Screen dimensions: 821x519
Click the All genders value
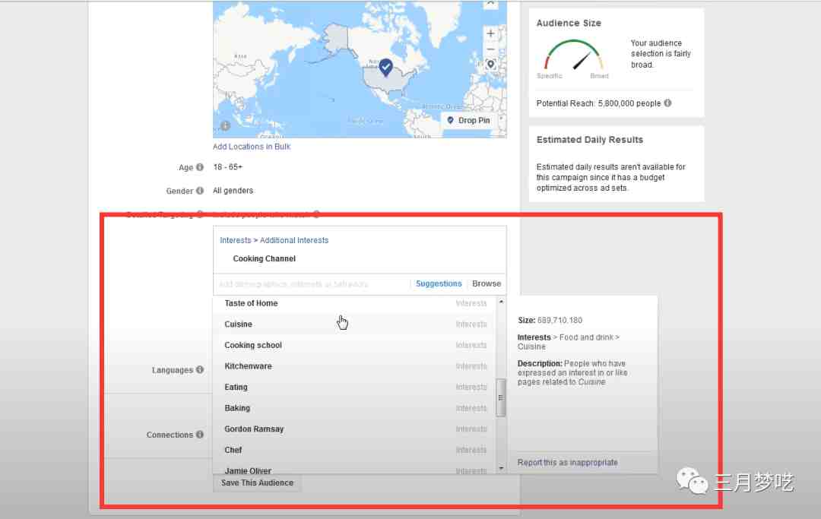[x=233, y=191]
